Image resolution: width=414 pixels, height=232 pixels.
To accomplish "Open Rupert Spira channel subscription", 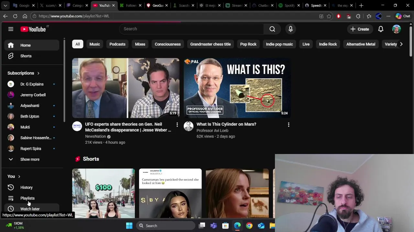I will tap(32, 149).
